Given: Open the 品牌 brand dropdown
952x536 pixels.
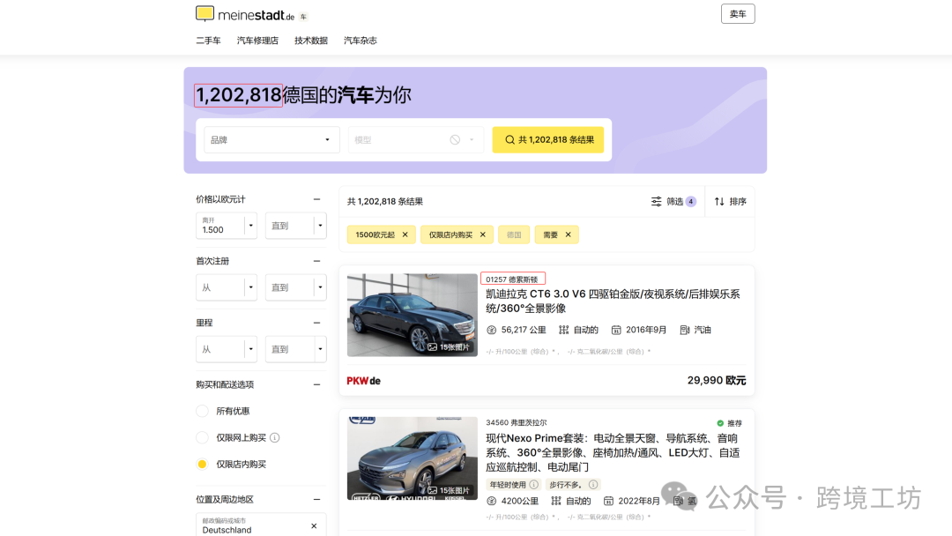Looking at the screenshot, I should 271,139.
